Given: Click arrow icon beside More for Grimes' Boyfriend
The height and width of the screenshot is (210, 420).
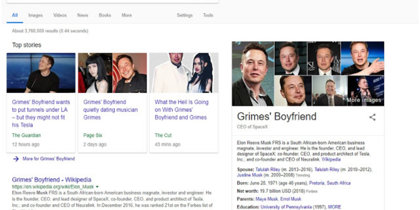Looking at the screenshot, I should (16, 159).
